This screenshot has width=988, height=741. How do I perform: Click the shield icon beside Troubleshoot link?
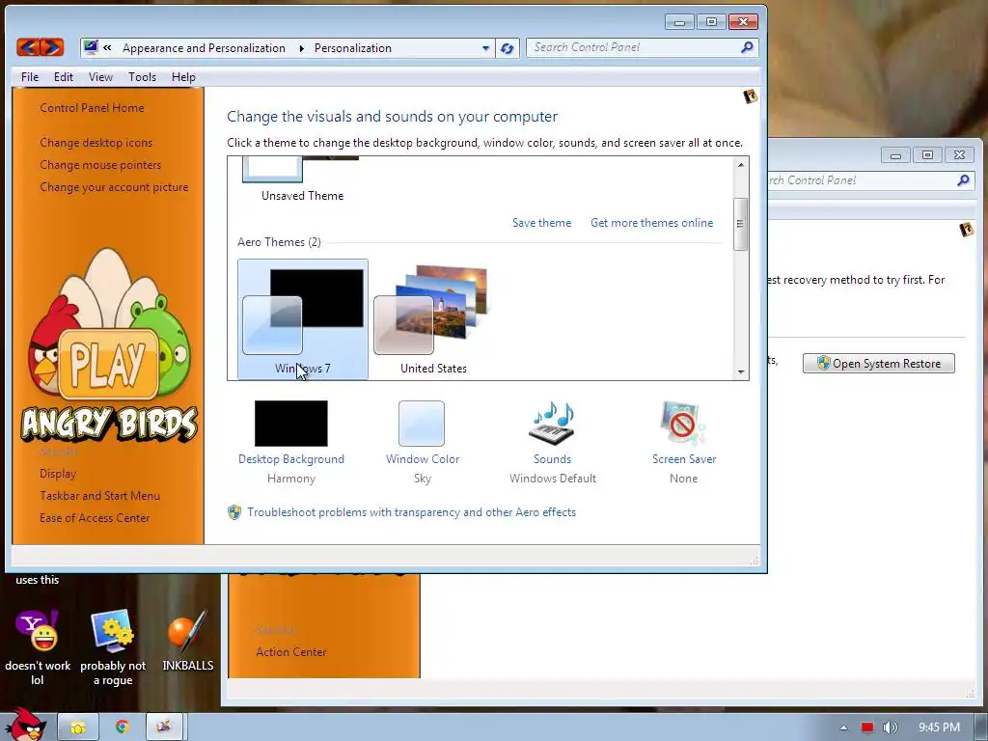[234, 512]
